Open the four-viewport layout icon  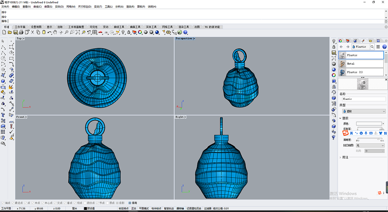click(95, 32)
